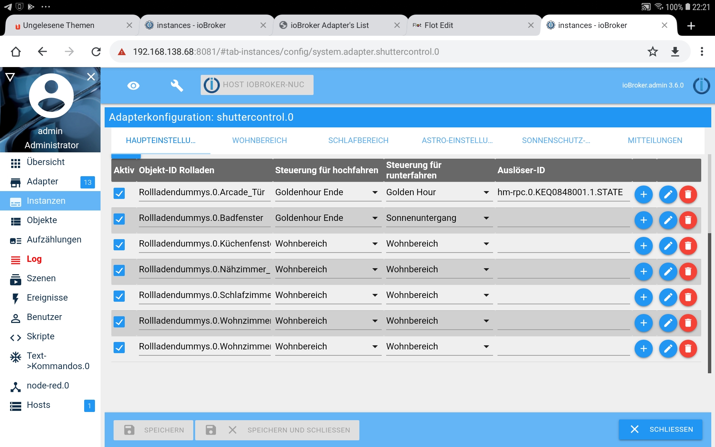Toggle the active checkbox for Nähzimmer row

120,270
